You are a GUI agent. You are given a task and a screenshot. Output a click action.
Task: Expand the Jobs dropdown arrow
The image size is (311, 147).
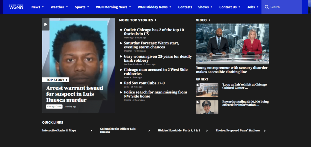[258, 7]
